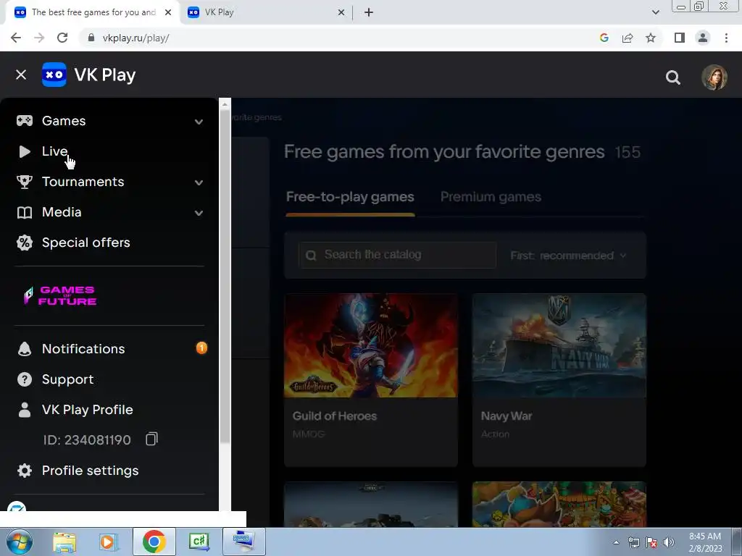Screen dimensions: 742x556
Task: Click the percent badge icon for Special offers
Action: coord(25,243)
